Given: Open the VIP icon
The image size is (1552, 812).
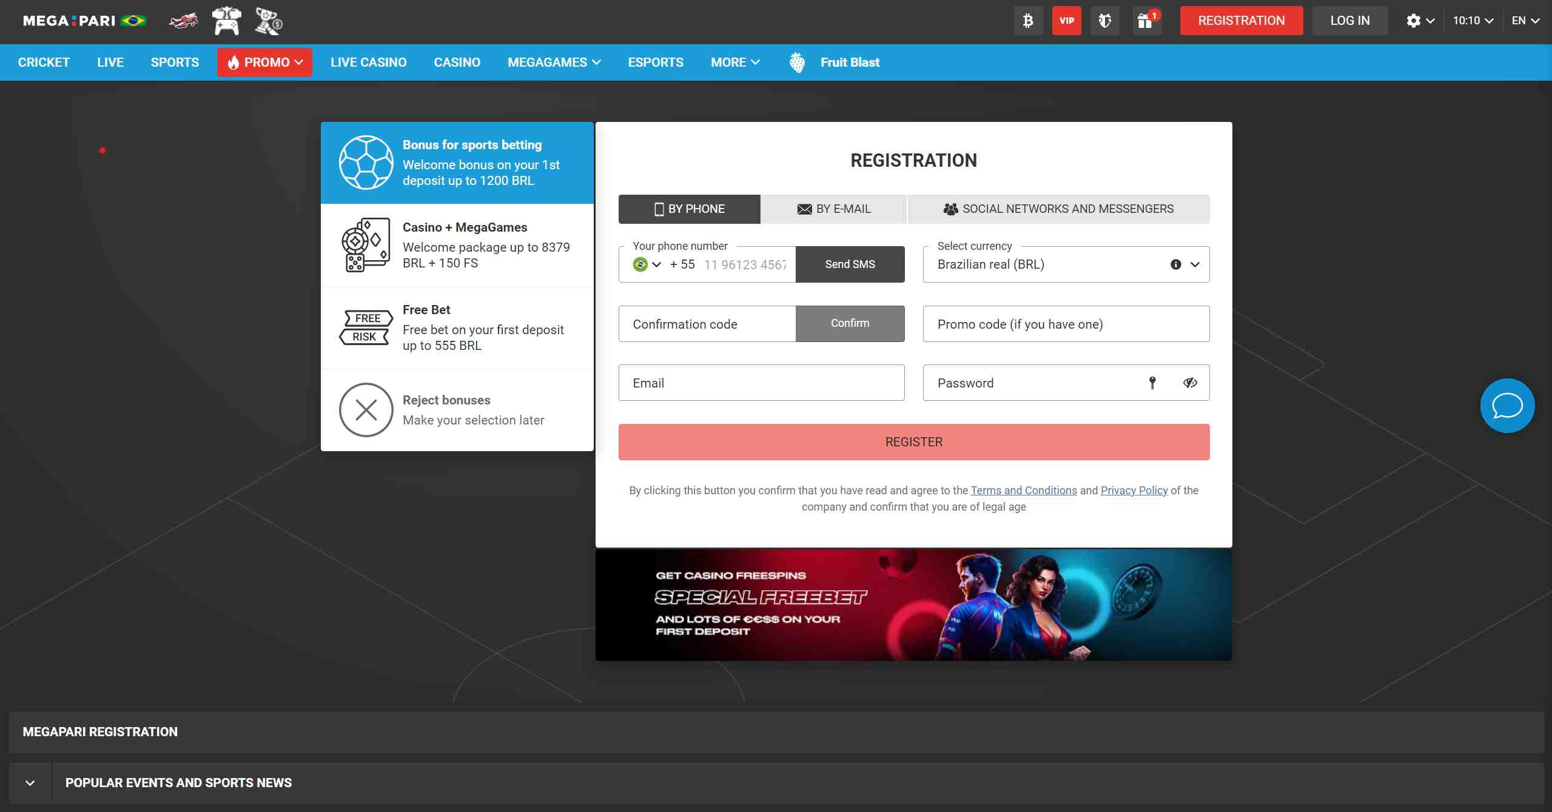Looking at the screenshot, I should [x=1066, y=21].
